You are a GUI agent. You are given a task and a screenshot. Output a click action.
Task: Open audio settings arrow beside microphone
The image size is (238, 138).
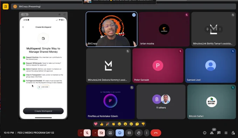pos(81,133)
